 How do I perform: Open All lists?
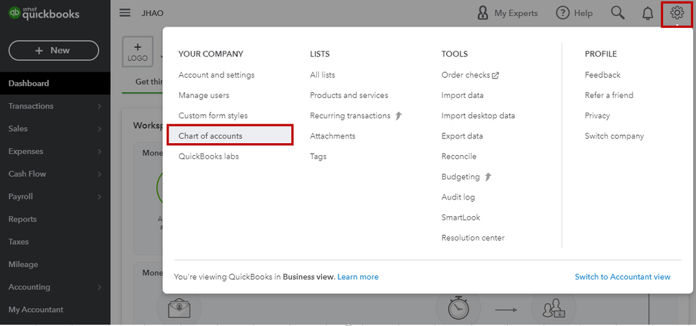[323, 75]
